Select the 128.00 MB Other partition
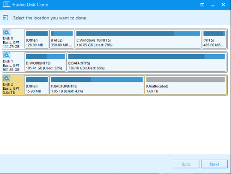 [36, 39]
